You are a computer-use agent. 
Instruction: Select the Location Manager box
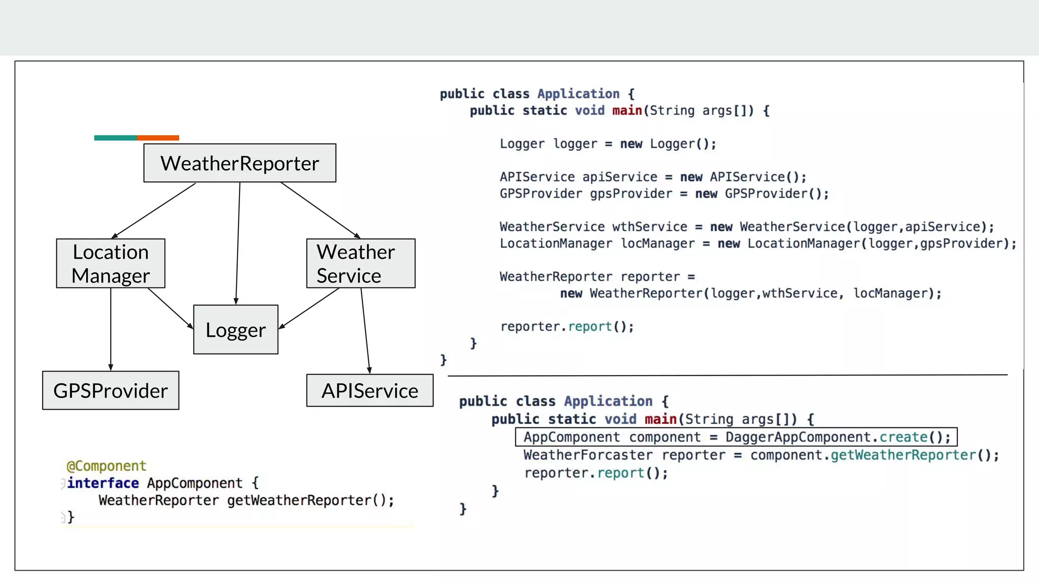111,264
